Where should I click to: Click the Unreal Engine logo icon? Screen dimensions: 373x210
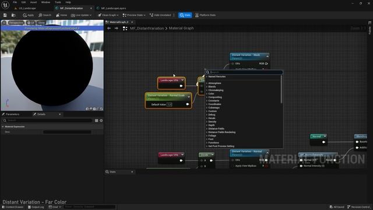pos(5,5)
